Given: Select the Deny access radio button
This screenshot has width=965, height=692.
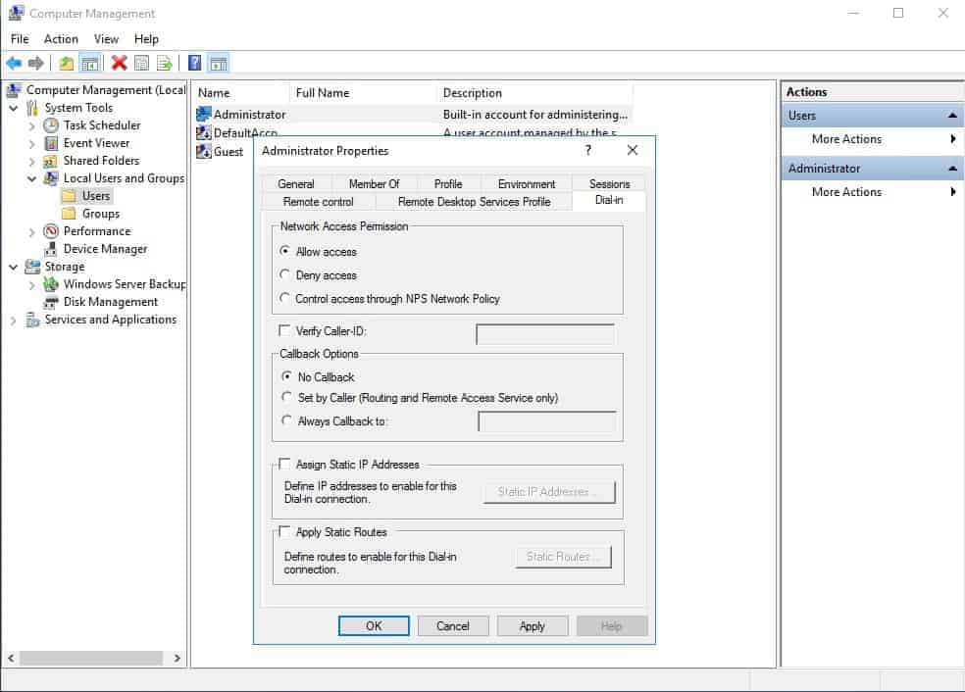Looking at the screenshot, I should (284, 274).
